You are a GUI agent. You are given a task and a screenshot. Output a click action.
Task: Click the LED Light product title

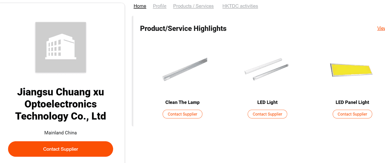[267, 102]
